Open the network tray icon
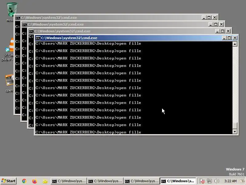This screenshot has height=185, width=246. pyautogui.click(x=209, y=181)
